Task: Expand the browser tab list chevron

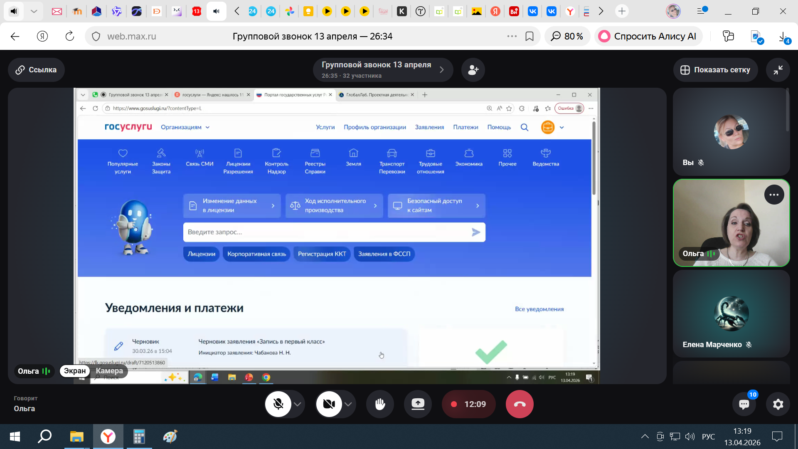Action: 34,11
